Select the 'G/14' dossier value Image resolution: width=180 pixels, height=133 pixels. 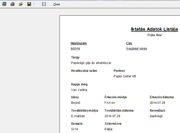(74, 129)
